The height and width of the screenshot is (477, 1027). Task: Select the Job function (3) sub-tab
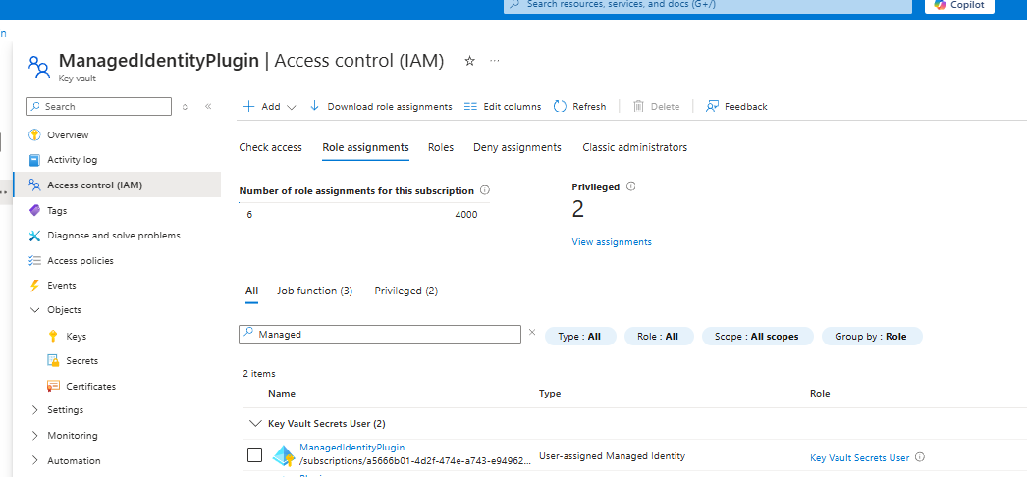(x=315, y=291)
